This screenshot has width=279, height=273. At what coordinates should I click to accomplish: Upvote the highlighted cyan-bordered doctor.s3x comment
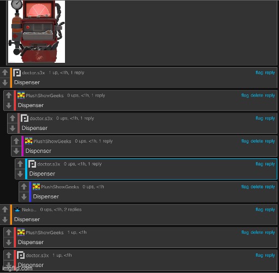(x=20, y=164)
